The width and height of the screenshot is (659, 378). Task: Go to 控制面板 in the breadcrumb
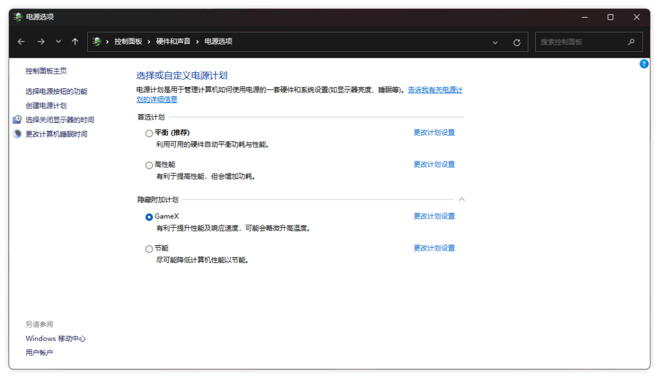[128, 41]
